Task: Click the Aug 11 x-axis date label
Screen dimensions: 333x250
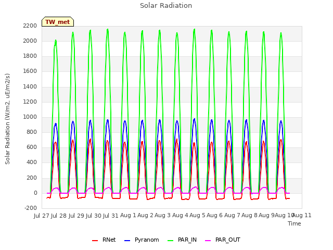Action: click(302, 216)
